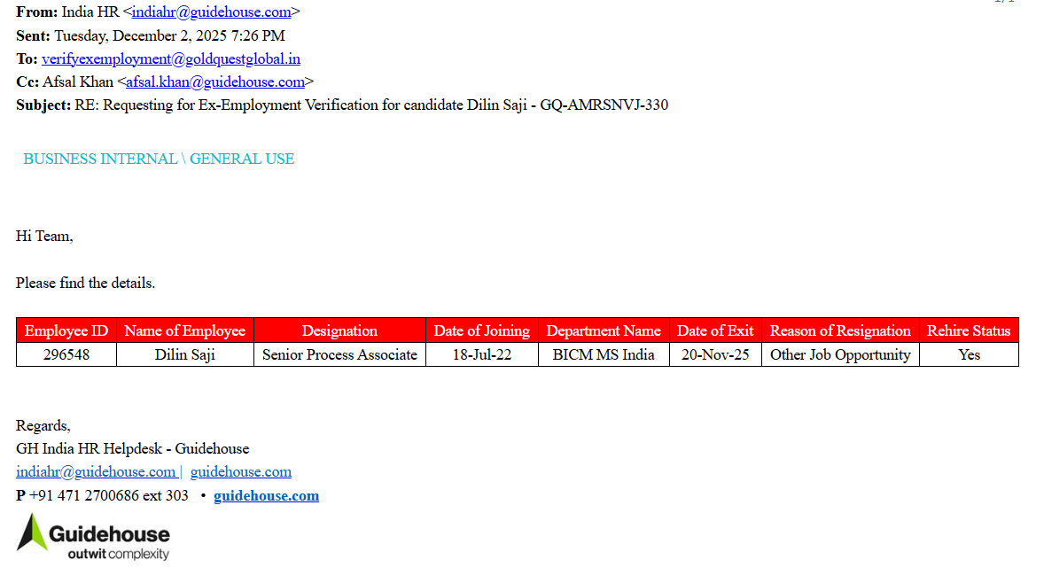This screenshot has height=575, width=1044.
Task: Select the Other Job Opportunity cell
Action: click(x=839, y=354)
